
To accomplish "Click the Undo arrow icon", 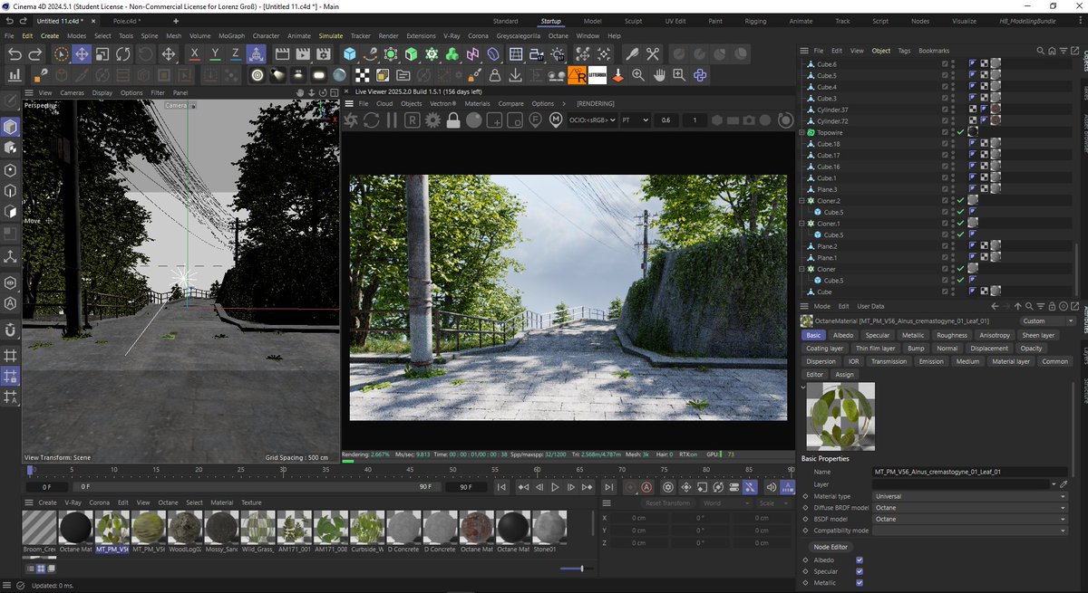I will [x=15, y=54].
